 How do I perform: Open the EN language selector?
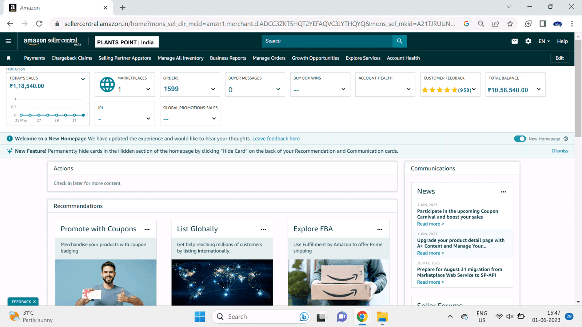544,41
